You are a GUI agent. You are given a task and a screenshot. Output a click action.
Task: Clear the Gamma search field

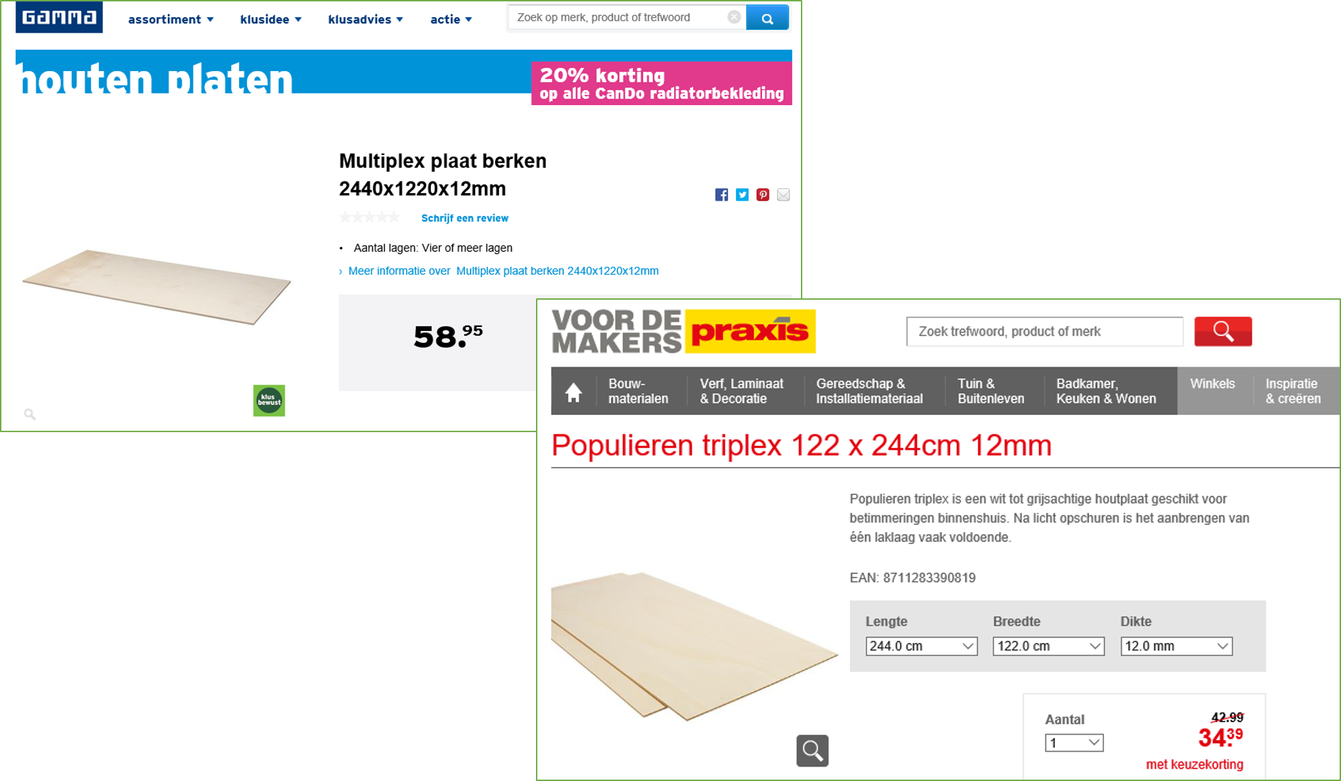(x=734, y=17)
